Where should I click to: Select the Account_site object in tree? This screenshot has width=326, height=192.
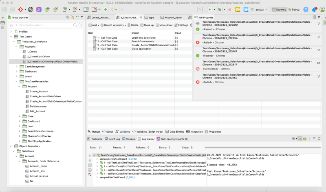(37, 171)
